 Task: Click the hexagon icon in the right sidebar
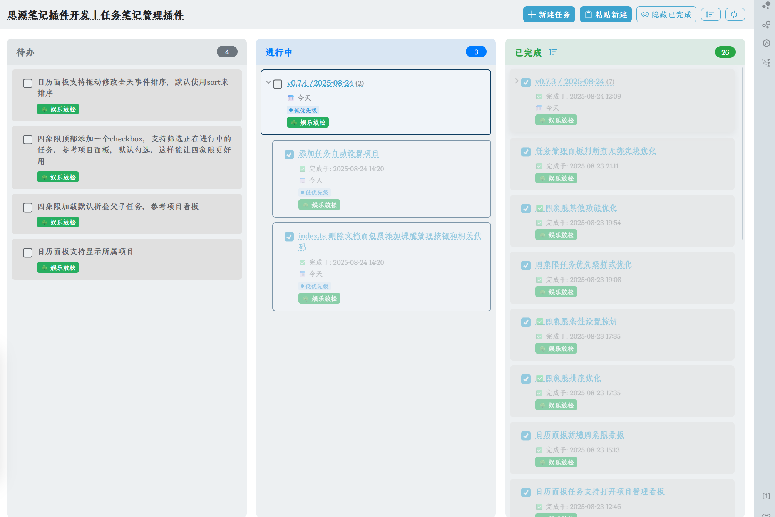pyautogui.click(x=766, y=43)
